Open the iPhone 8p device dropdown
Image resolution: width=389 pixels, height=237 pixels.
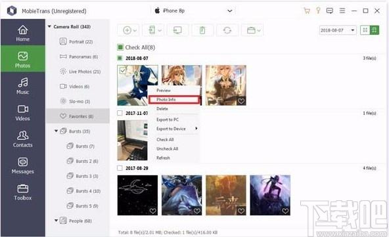pyautogui.click(x=194, y=11)
